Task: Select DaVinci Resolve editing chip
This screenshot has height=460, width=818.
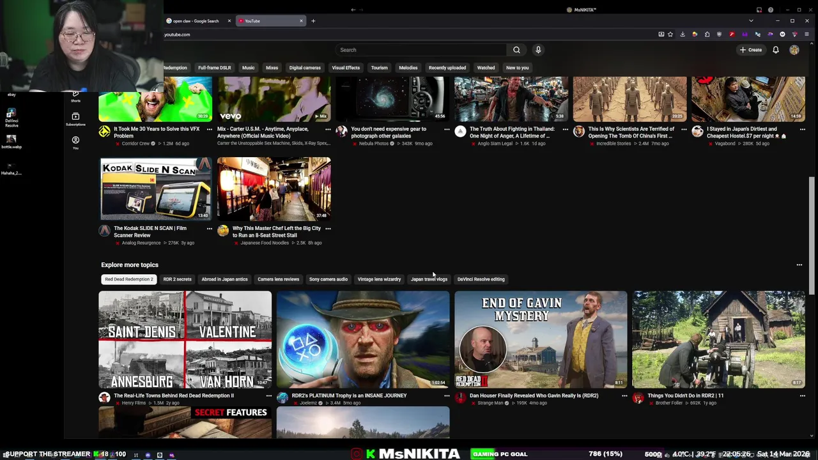Action: (x=481, y=279)
